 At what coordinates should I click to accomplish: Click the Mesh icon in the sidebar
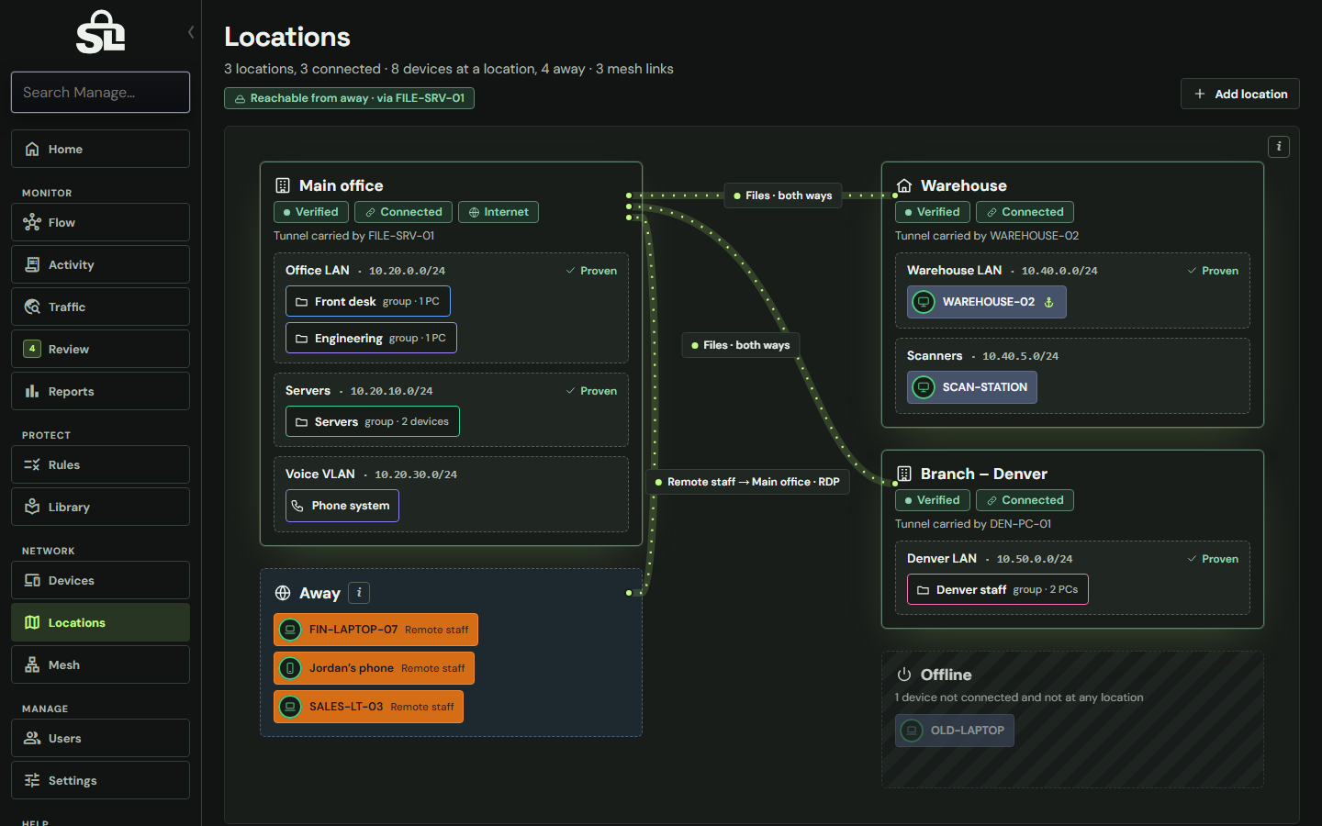(32, 664)
